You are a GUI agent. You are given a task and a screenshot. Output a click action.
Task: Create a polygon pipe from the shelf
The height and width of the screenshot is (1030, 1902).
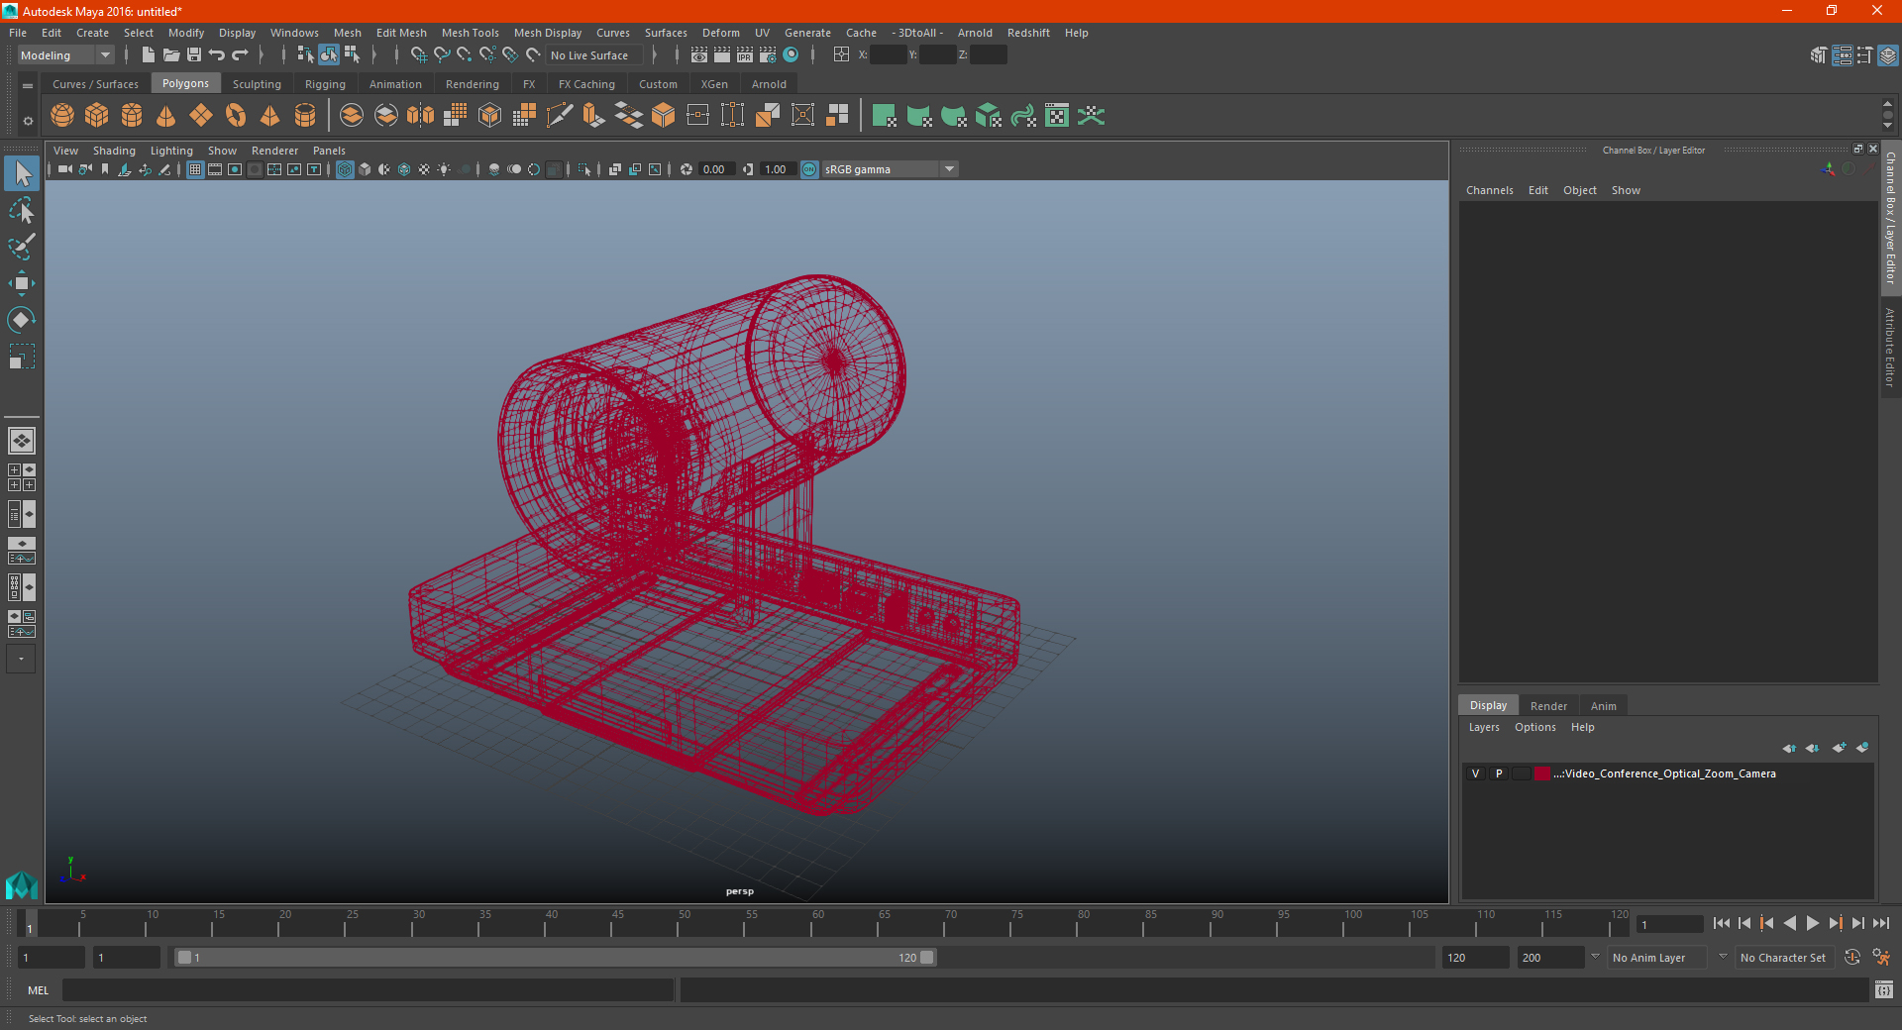[305, 116]
